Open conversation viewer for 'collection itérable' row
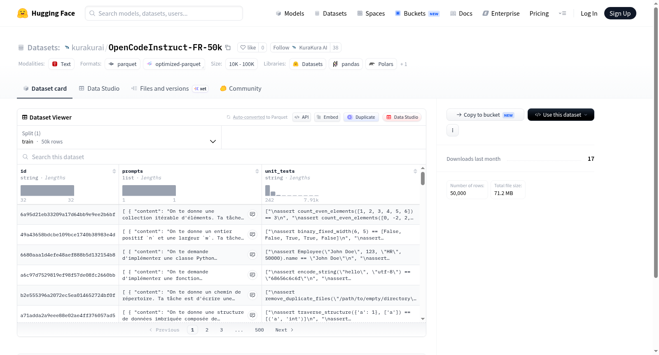This screenshot has height=355, width=659. click(x=252, y=214)
